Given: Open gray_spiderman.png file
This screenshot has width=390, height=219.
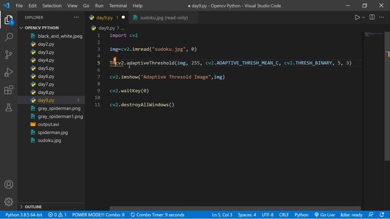Looking at the screenshot, I should click(59, 108).
